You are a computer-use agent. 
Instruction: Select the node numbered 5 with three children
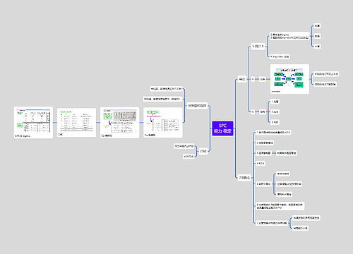263,184
